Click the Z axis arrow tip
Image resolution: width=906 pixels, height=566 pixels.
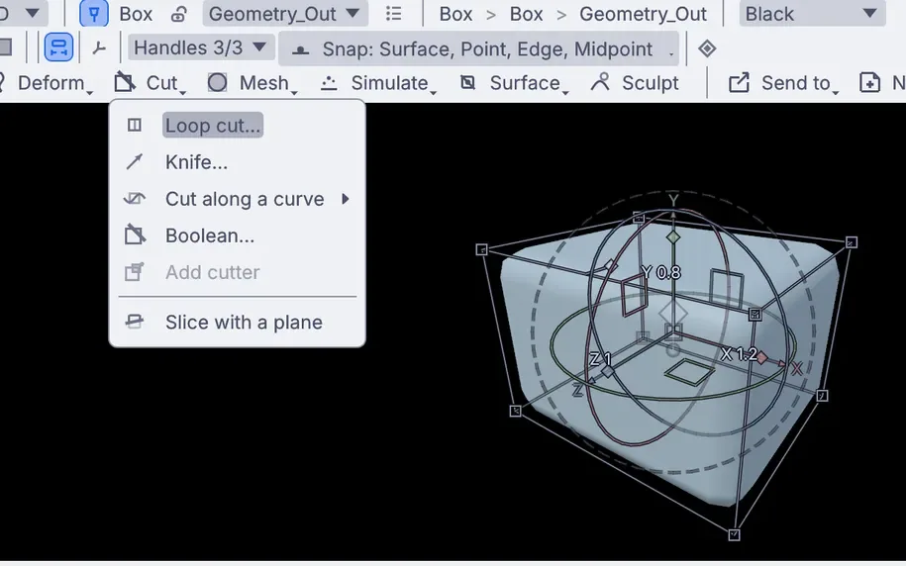pyautogui.click(x=590, y=381)
